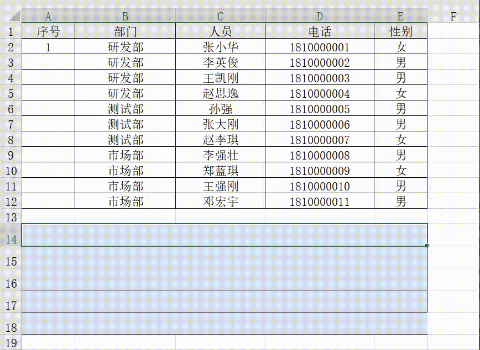Select gender cell 男 in row 12

[400, 201]
